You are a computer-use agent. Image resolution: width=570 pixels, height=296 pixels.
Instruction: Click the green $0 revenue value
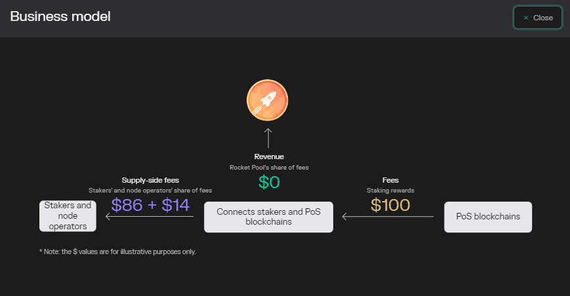click(x=269, y=183)
